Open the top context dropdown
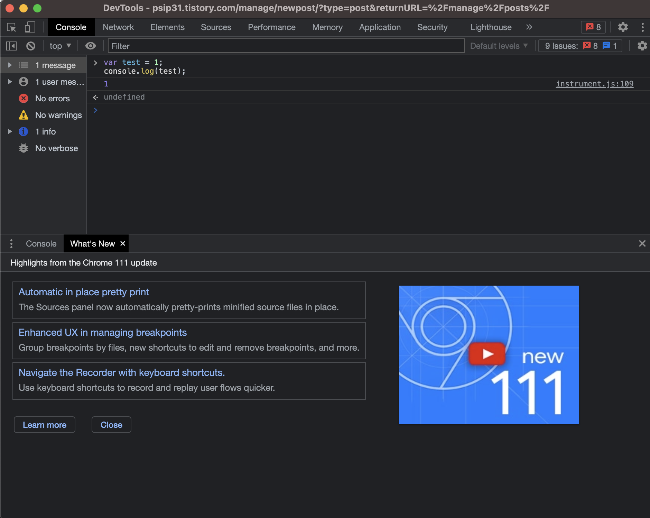The height and width of the screenshot is (518, 650). pyautogui.click(x=60, y=46)
